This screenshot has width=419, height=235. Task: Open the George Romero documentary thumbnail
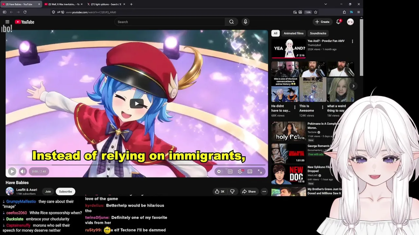point(288,153)
